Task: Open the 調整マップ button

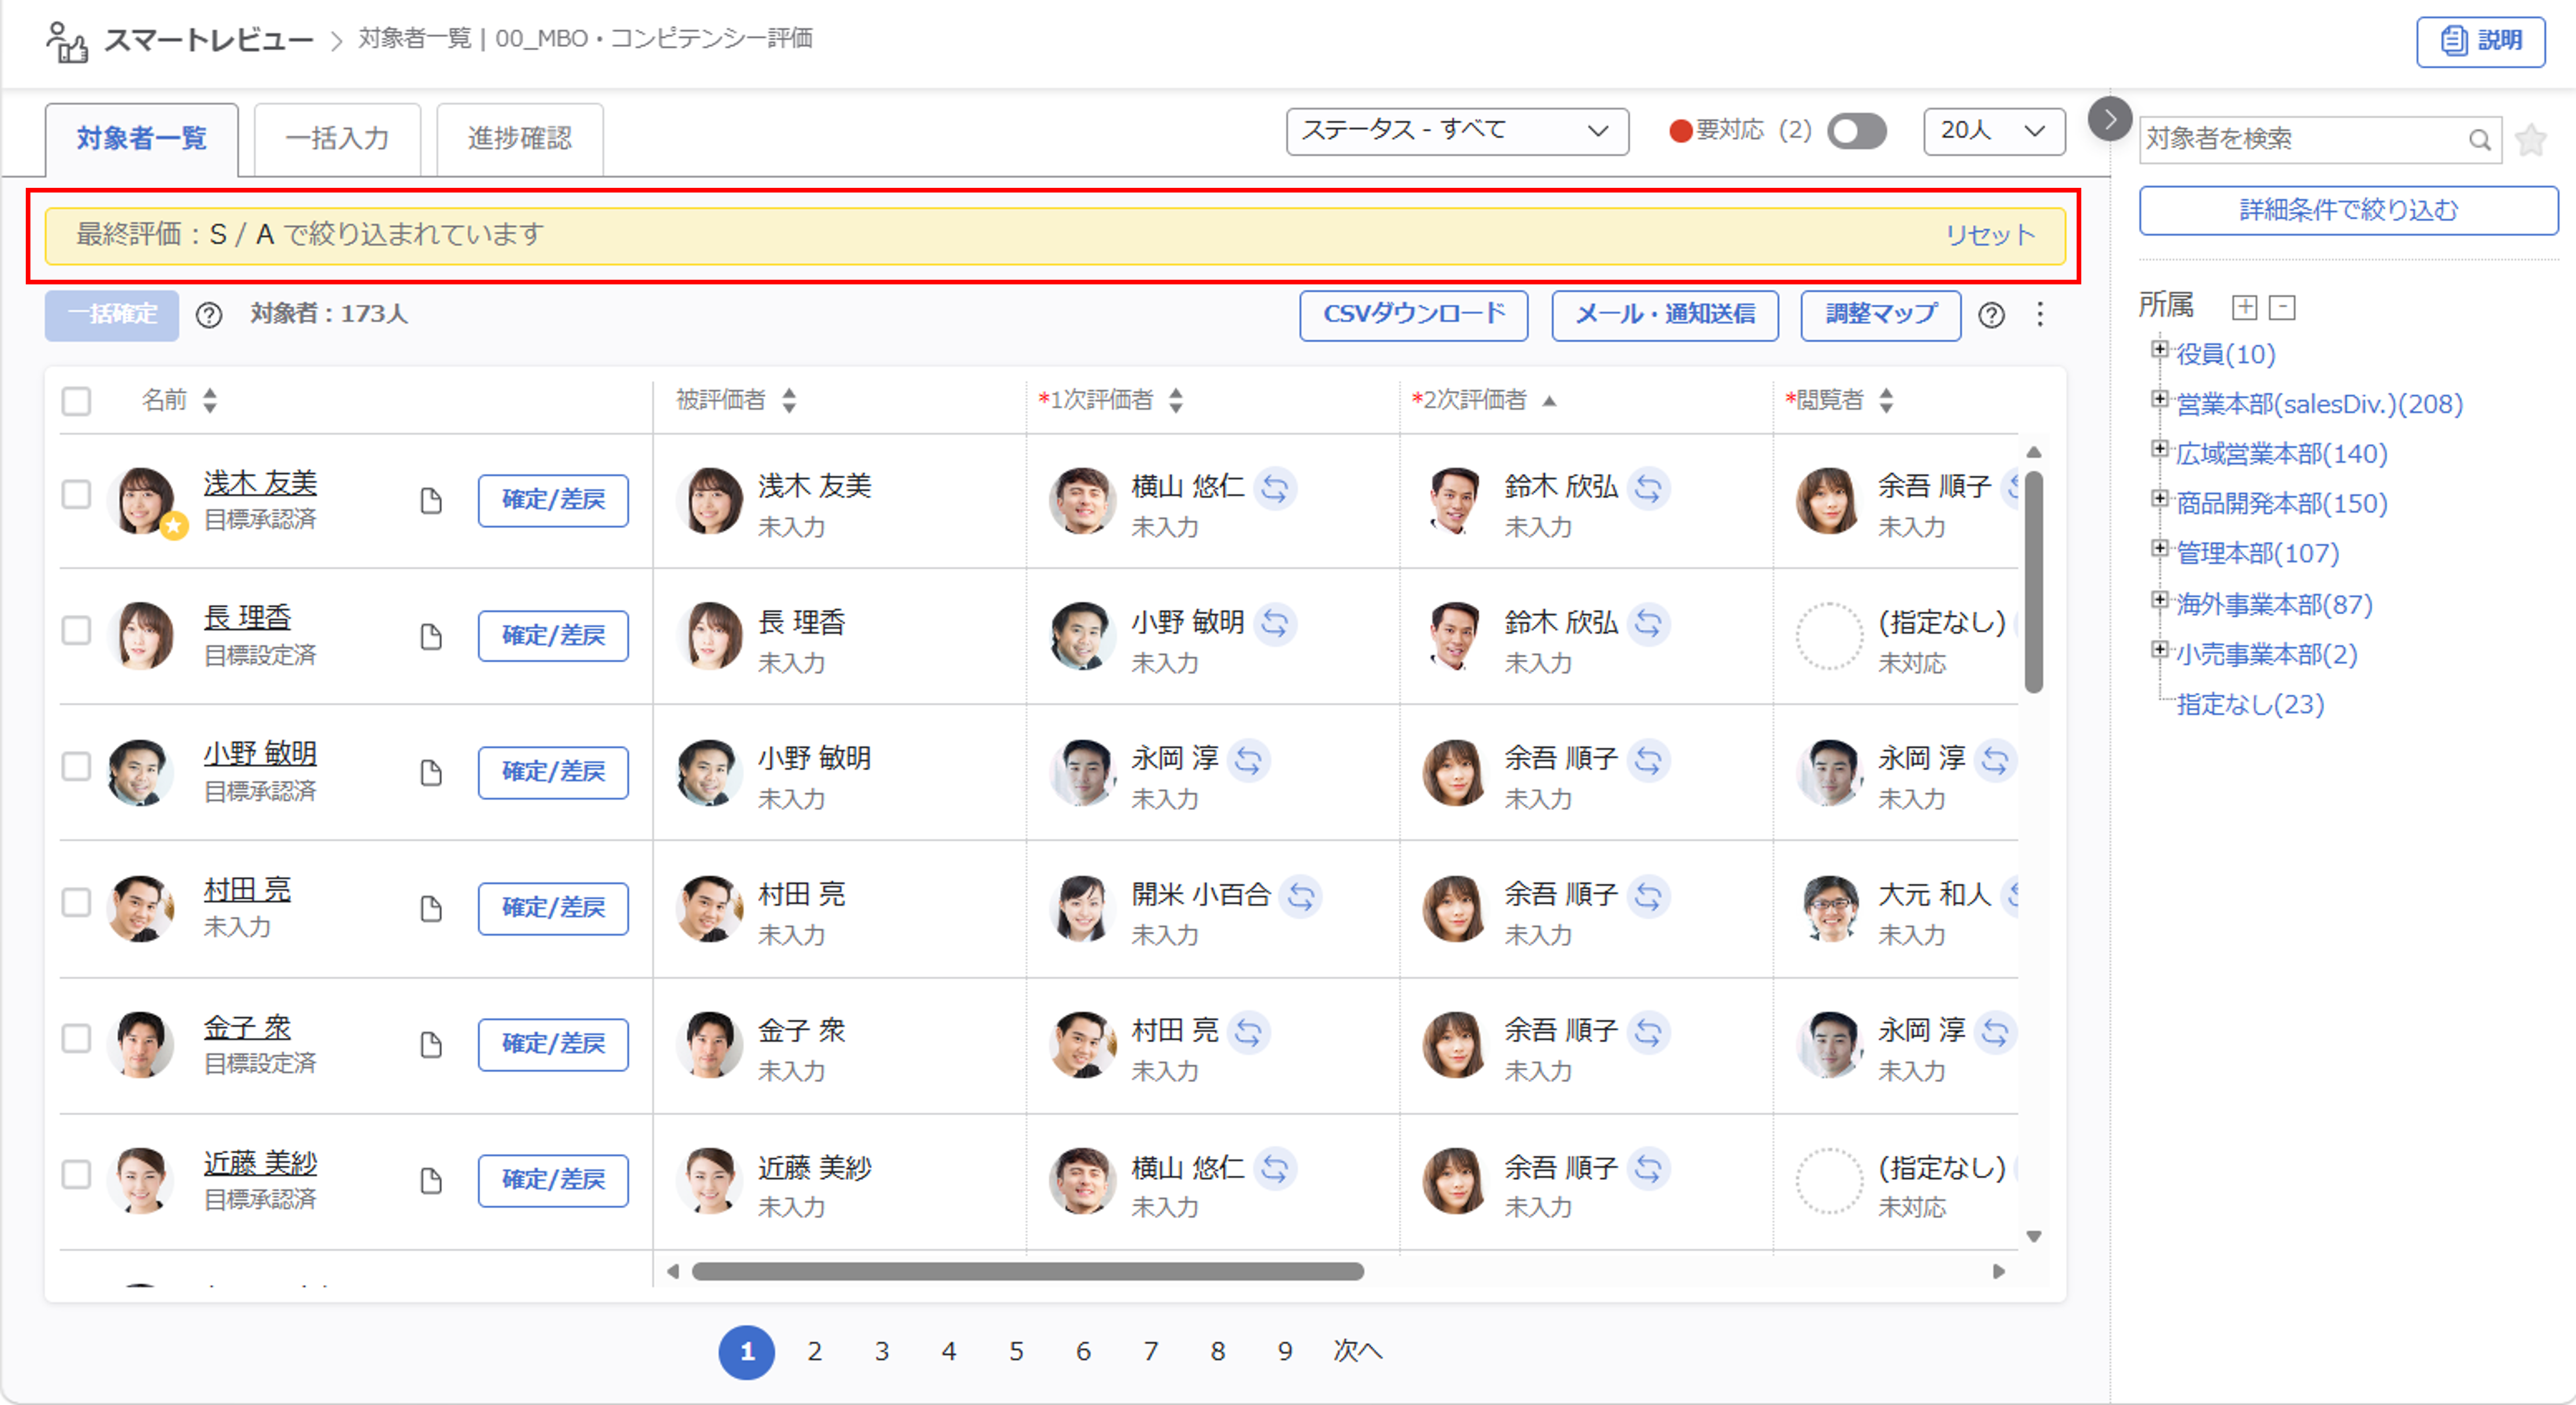Action: [1881, 316]
